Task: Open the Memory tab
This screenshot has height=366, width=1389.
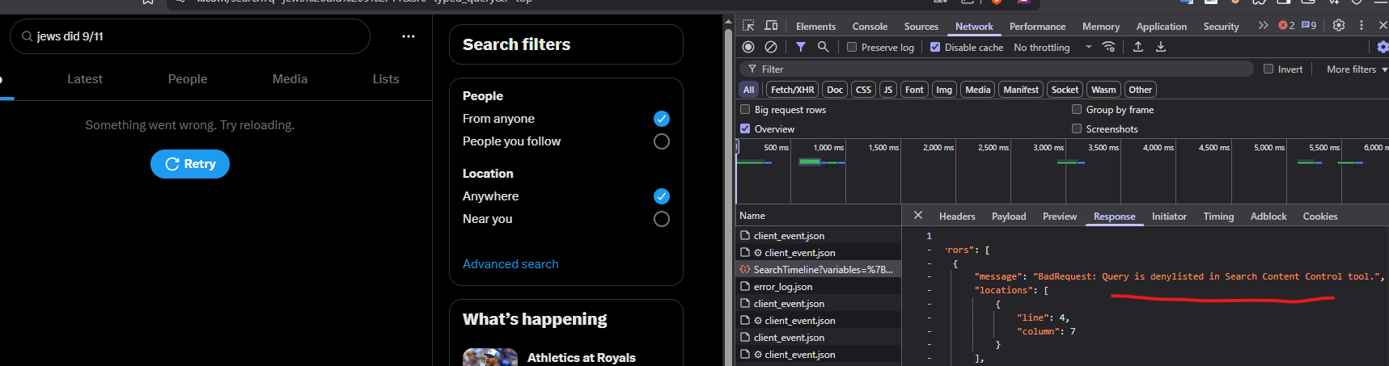Action: tap(1101, 26)
